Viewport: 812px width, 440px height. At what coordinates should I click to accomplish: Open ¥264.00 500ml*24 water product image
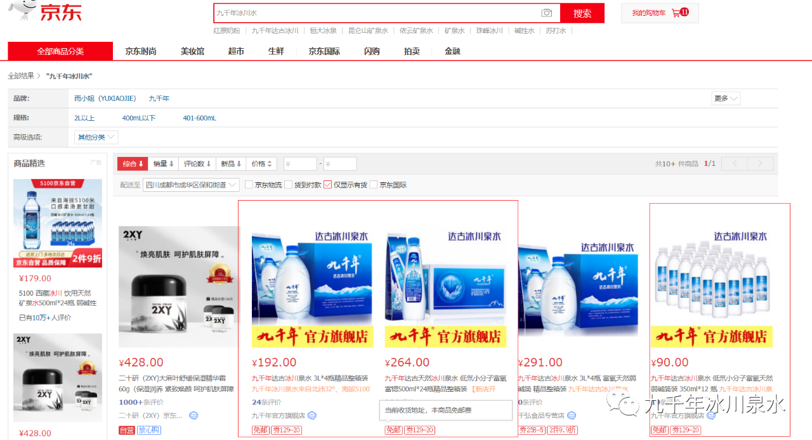point(446,286)
